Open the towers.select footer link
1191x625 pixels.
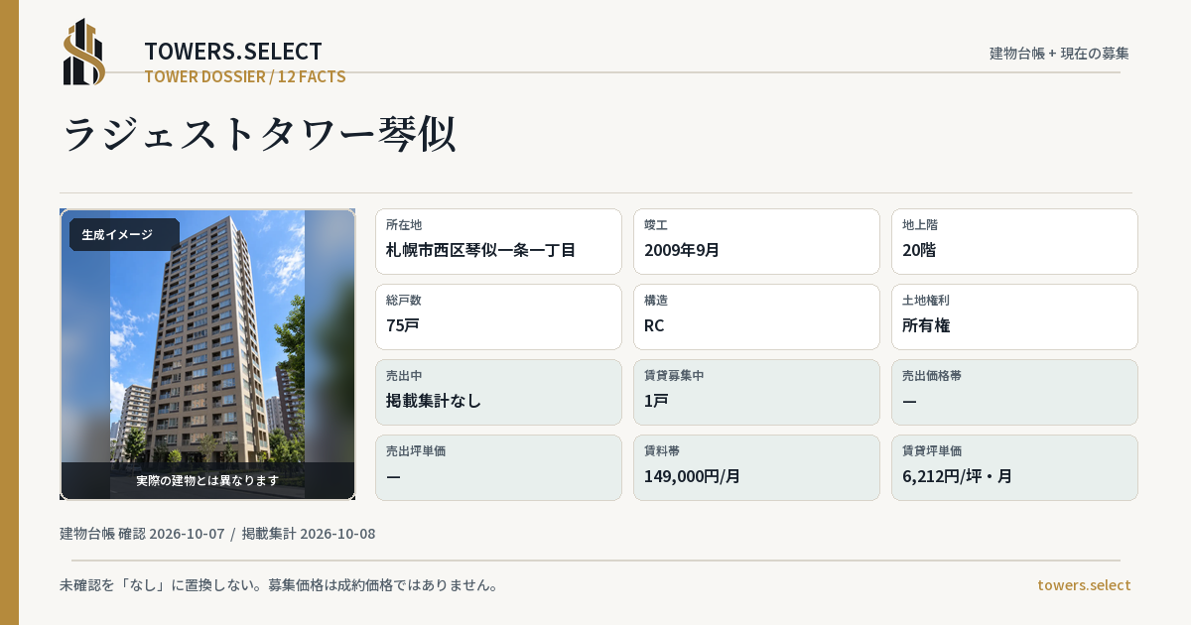[x=1084, y=585]
